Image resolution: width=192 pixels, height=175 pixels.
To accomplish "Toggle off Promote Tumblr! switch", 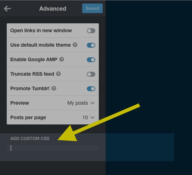I will coord(91,89).
